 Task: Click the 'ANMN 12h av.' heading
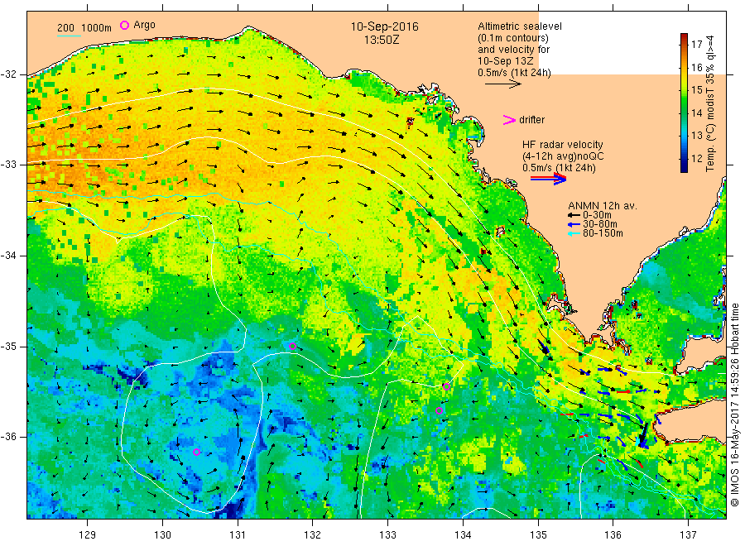pos(603,206)
